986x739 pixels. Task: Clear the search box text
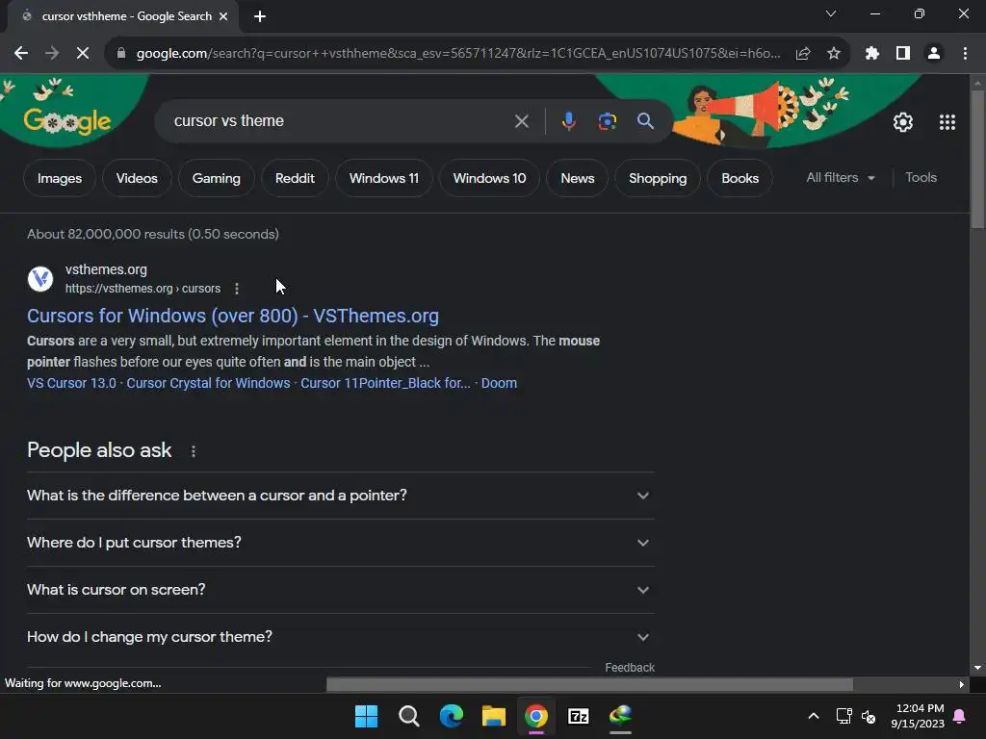tap(521, 121)
